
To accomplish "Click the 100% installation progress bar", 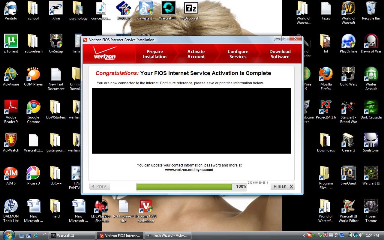I will coord(191,187).
